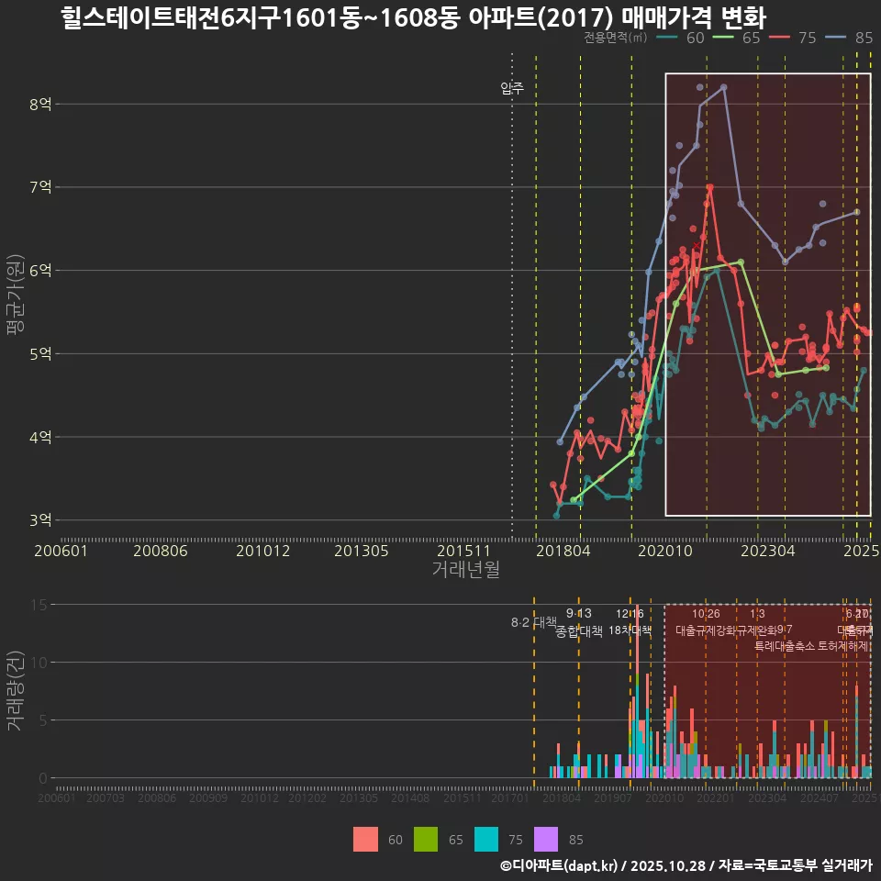The width and height of the screenshot is (881, 881).
Task: Toggle the 60 label in top legend
Action: click(697, 38)
